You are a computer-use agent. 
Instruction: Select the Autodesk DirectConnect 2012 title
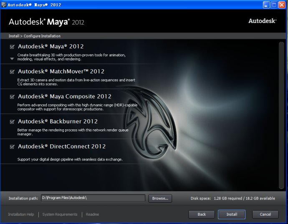(62, 146)
